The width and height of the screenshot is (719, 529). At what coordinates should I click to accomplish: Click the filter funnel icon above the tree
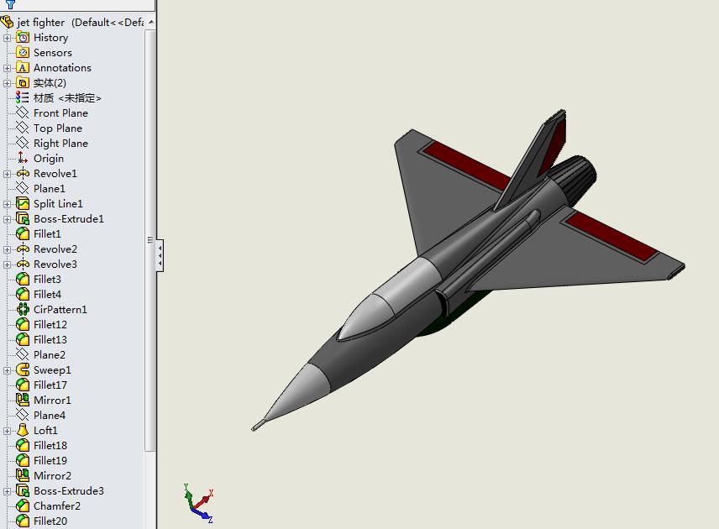point(10,4)
